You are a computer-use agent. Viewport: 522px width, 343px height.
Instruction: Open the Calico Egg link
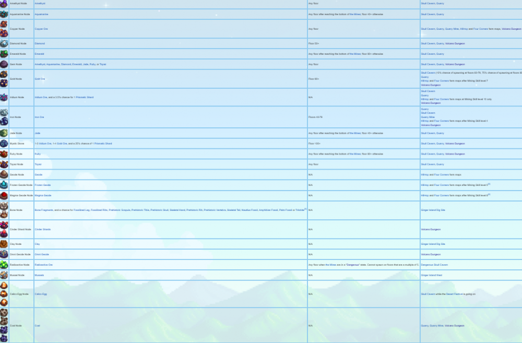coord(41,294)
